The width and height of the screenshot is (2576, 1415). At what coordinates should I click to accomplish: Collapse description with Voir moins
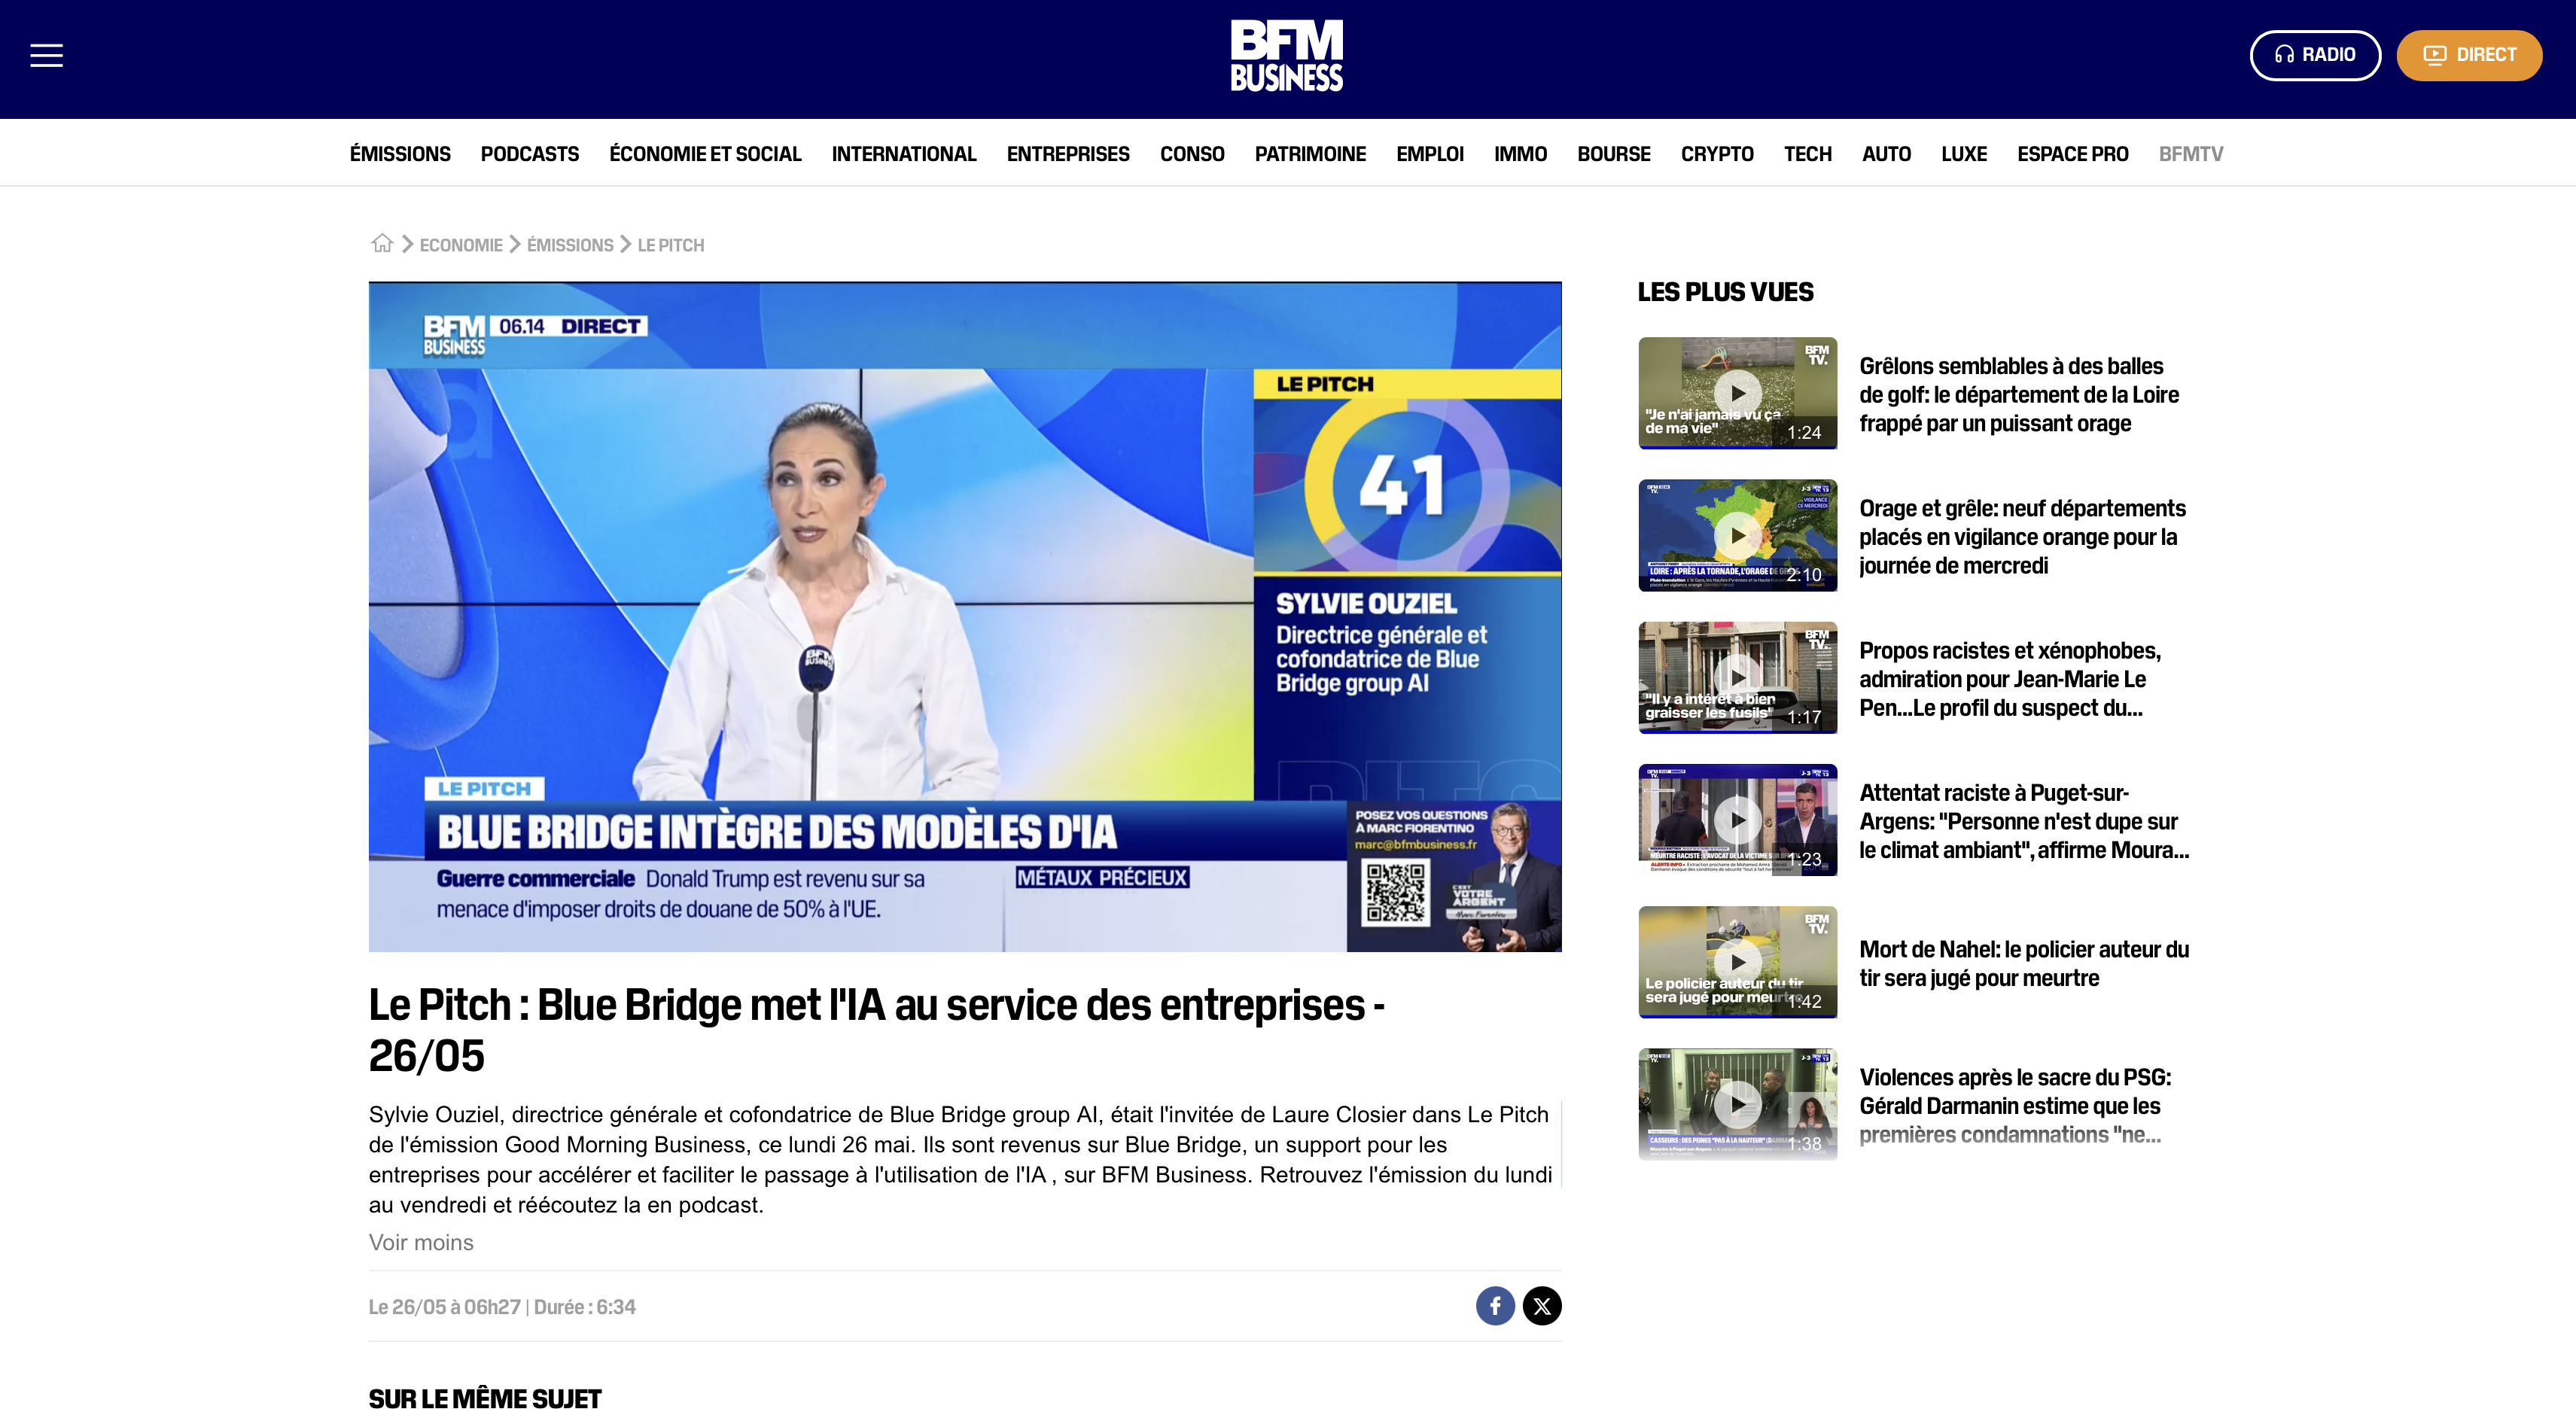421,1242
